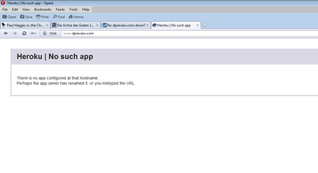318x173 pixels.
Task: Close the Die Achse des Guten tab
Action: pos(97,25)
